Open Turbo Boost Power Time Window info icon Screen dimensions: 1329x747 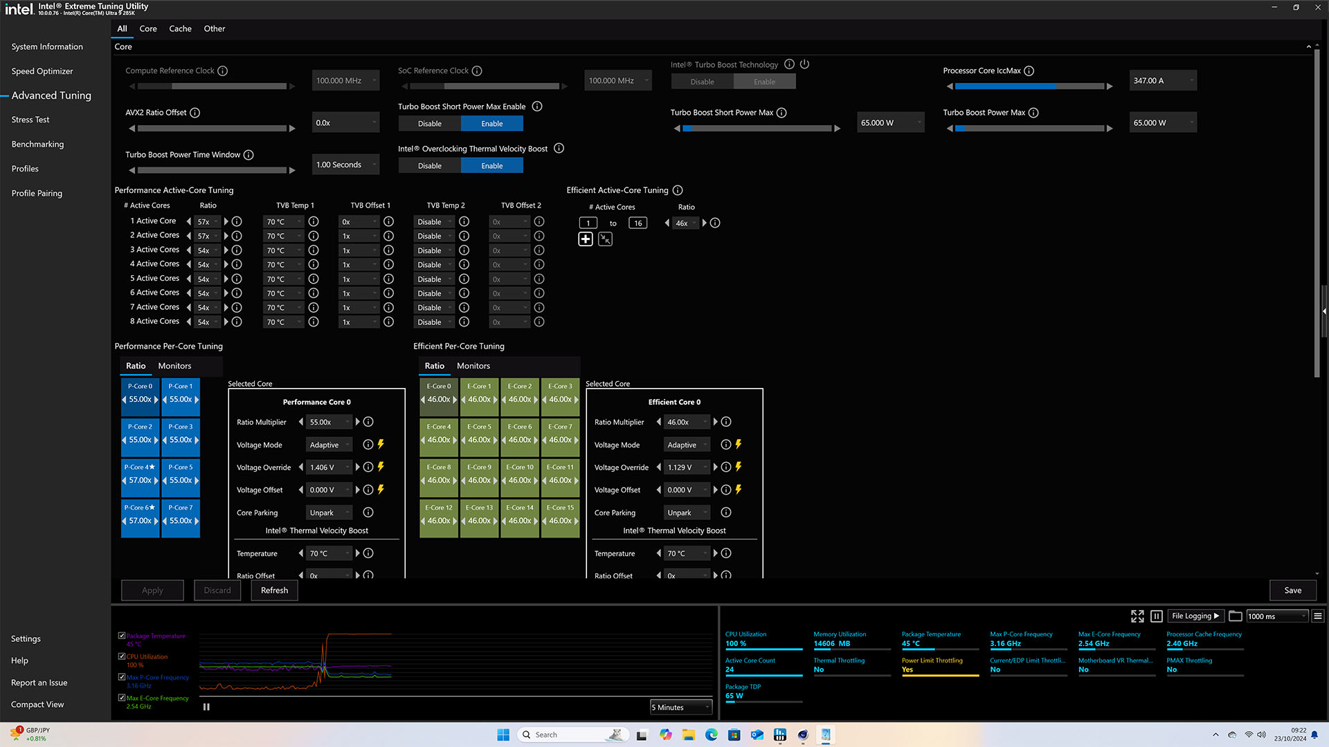point(248,155)
